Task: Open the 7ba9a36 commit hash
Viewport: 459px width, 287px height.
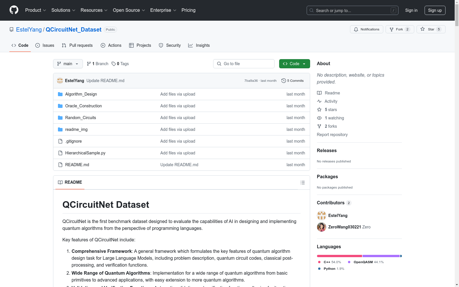Action: [x=251, y=81]
